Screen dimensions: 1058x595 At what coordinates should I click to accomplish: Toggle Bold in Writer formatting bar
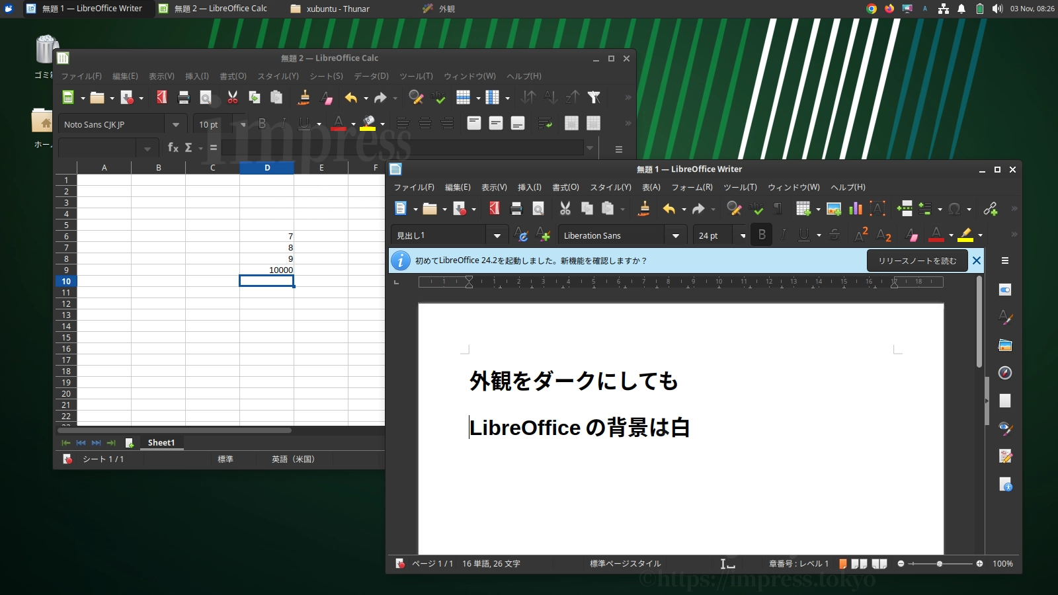pyautogui.click(x=762, y=235)
